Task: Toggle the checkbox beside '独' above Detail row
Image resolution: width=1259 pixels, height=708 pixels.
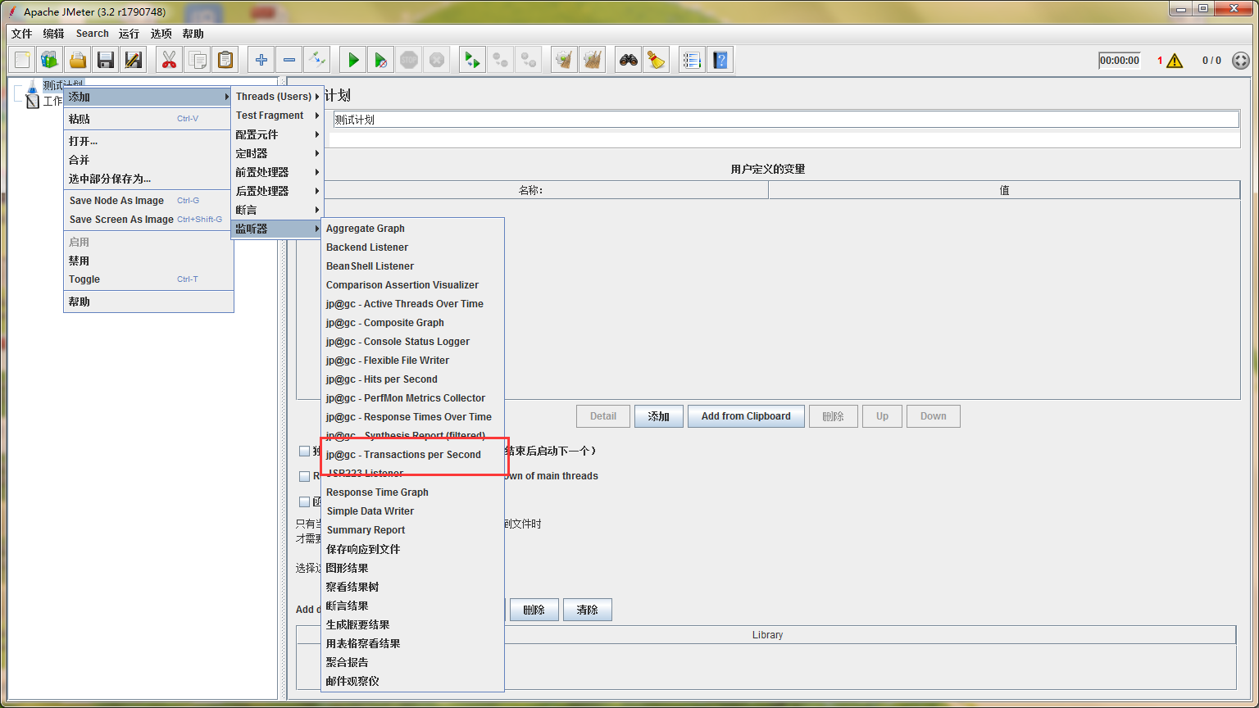Action: [x=305, y=451]
